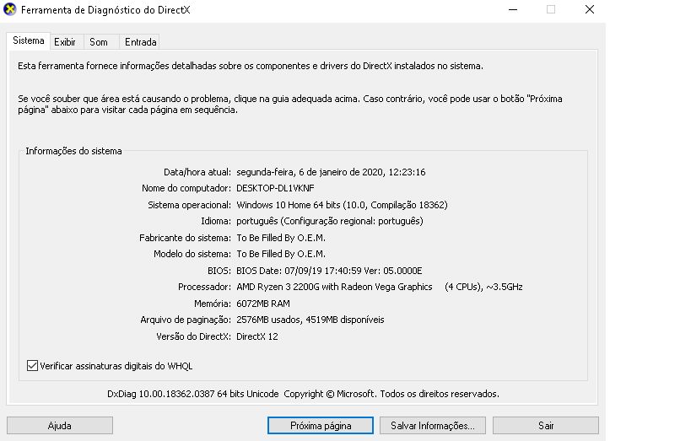The height and width of the screenshot is (441, 691).
Task: Click the Informações do sistema group title
Action: click(x=73, y=151)
